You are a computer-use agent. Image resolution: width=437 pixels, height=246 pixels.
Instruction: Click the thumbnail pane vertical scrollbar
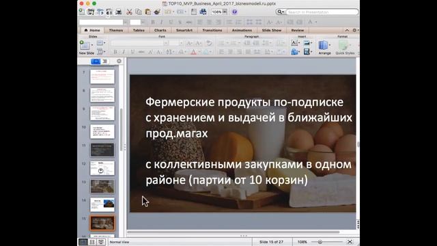click(x=122, y=130)
